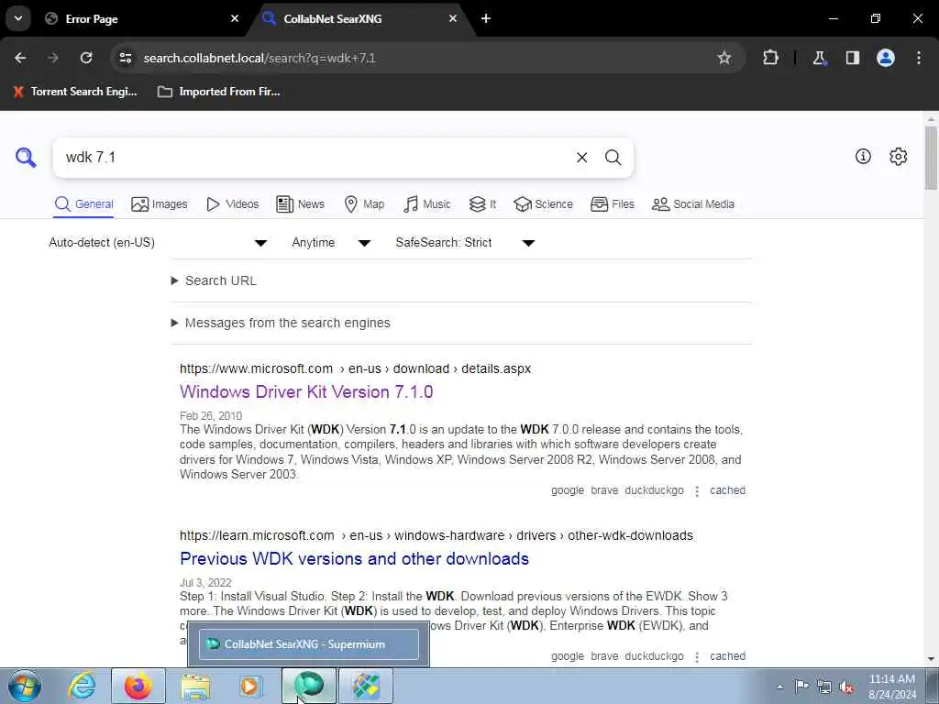Open first result's three-dot options
This screenshot has height=704, width=939.
tap(697, 491)
